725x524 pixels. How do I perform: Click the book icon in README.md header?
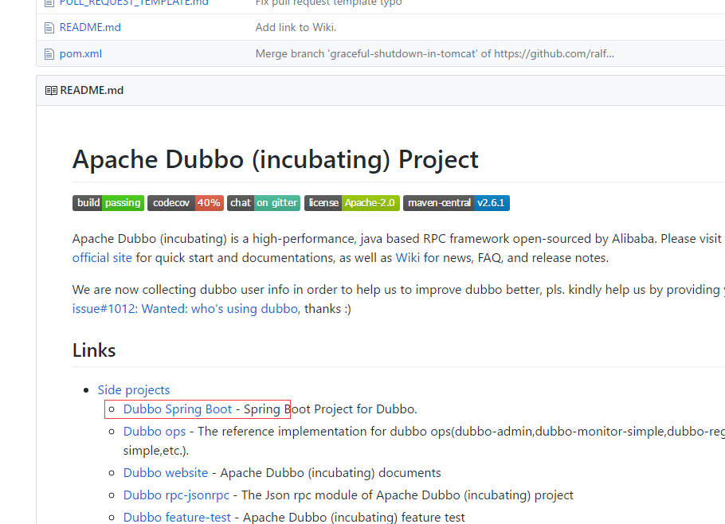pyautogui.click(x=51, y=90)
